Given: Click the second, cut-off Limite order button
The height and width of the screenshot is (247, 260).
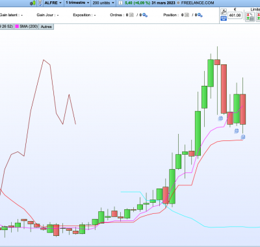Looking at the screenshot, I should [258, 17].
